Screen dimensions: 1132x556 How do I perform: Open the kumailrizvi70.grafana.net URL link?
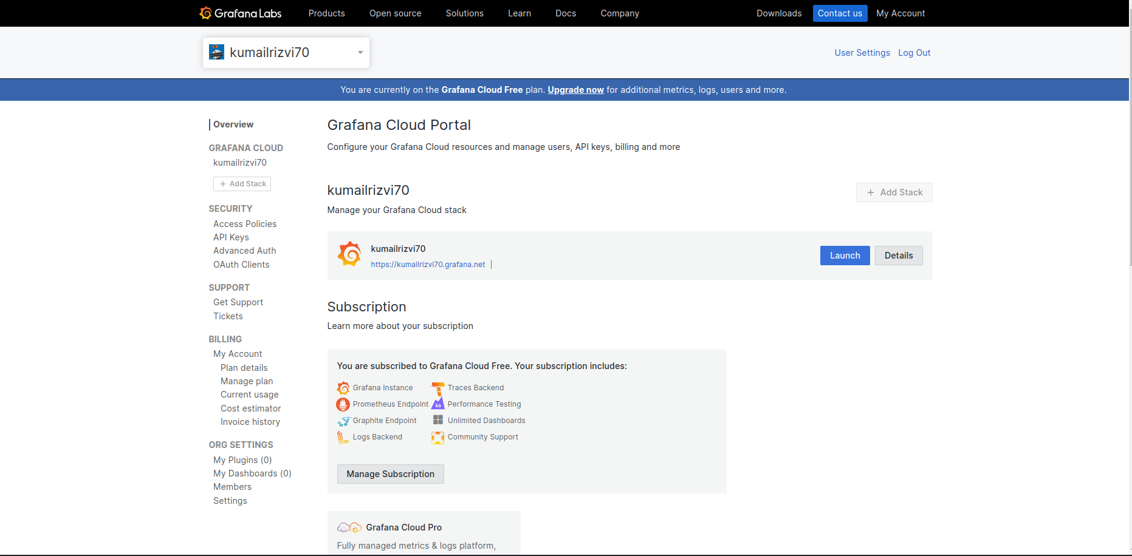coord(428,265)
